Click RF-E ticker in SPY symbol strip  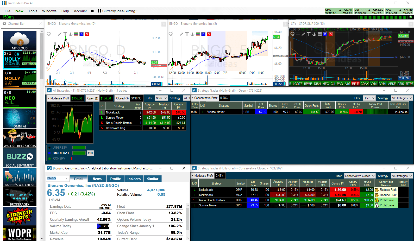(355, 84)
